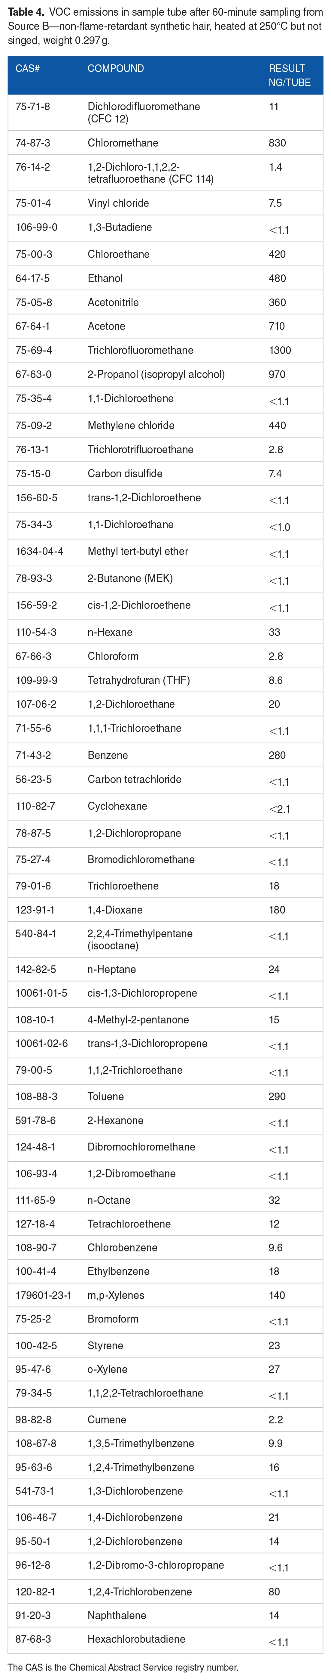
Task: Click the Toluene row name
Action: click(105, 1096)
